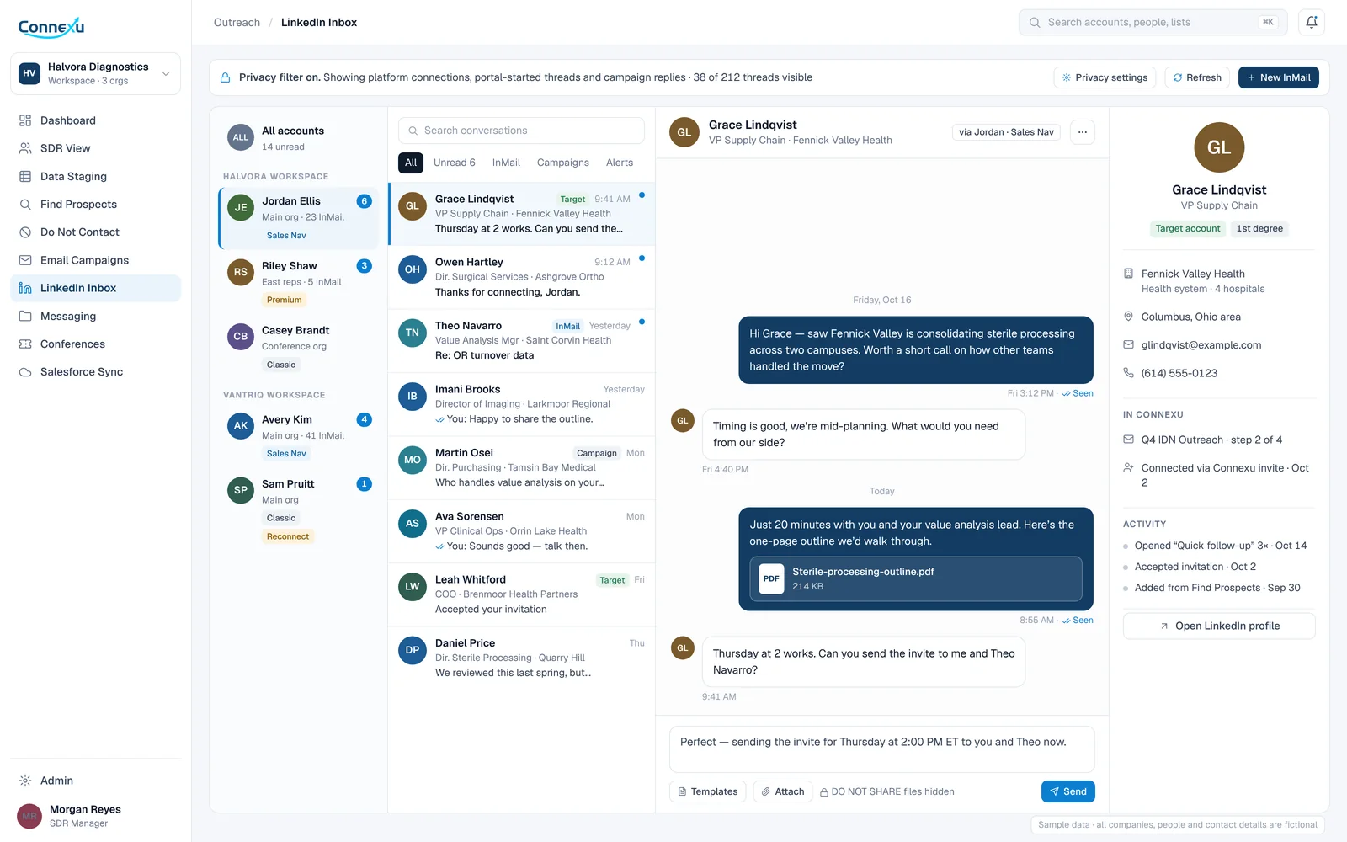Screen dimensions: 1347x842
Task: Click the phone icon beside (614) 555-0123
Action: tap(1129, 373)
